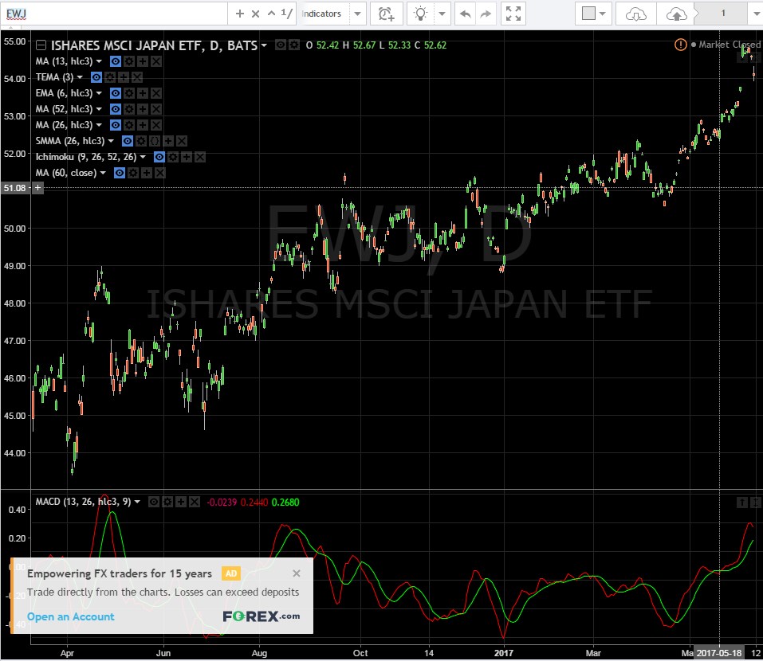Open settings gear for EMA (6, hlc3)

click(129, 93)
